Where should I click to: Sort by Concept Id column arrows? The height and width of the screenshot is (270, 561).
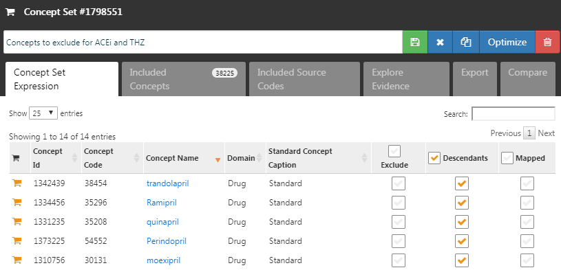point(74,158)
